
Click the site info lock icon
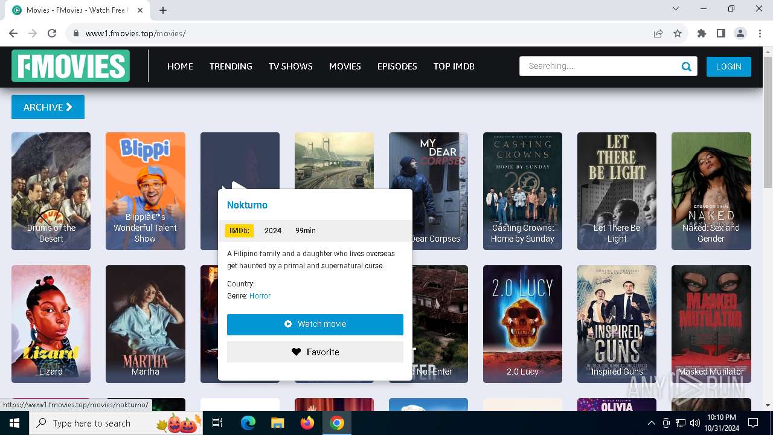75,33
